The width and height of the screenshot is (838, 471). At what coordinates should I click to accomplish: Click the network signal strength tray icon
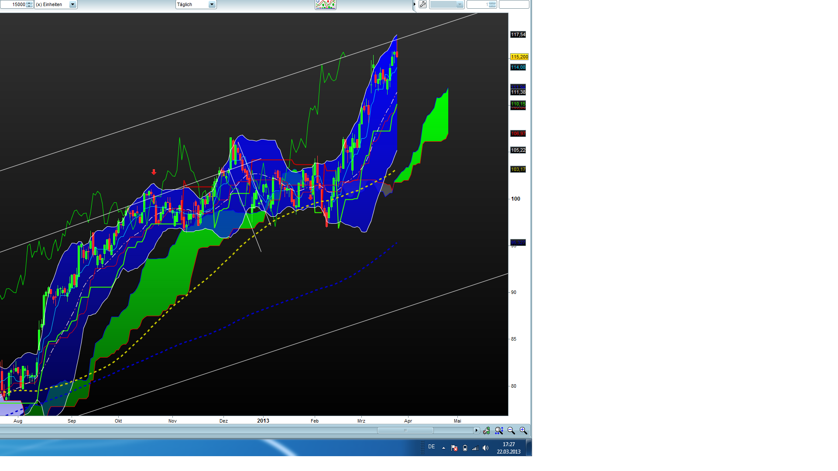point(475,448)
